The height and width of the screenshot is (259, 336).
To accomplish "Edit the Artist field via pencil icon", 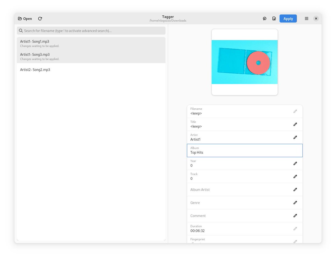I will point(295,137).
